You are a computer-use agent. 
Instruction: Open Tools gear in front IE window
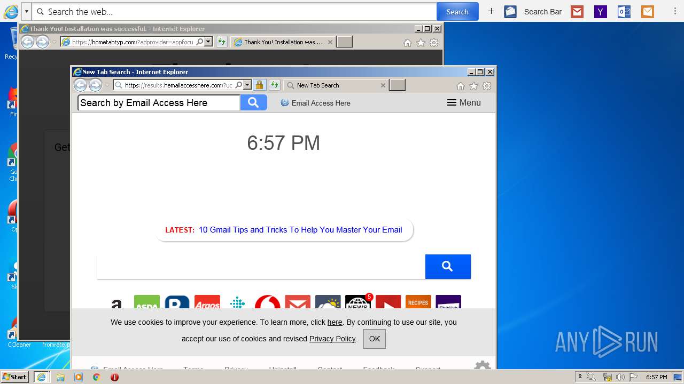[487, 86]
